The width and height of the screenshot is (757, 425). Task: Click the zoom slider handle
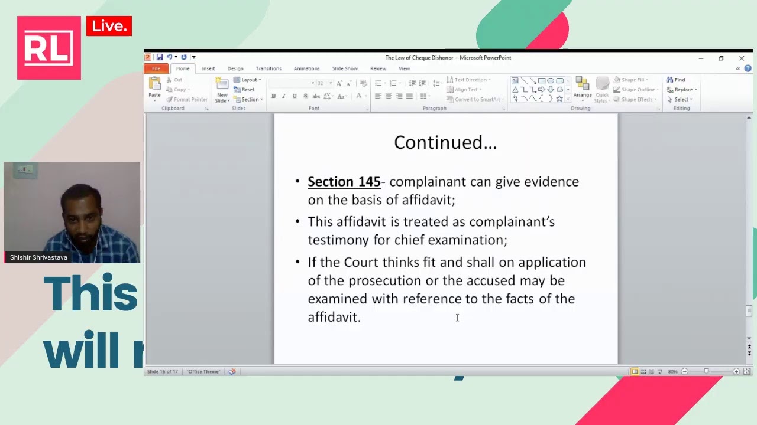pos(706,371)
